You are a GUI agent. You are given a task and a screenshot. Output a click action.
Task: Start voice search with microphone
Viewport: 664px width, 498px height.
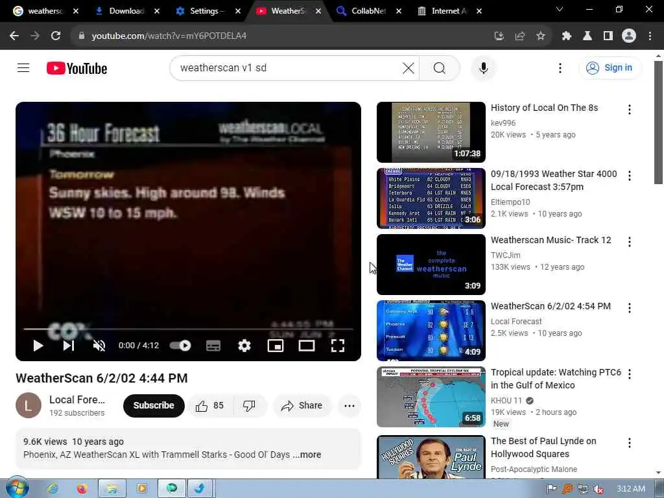(x=483, y=67)
